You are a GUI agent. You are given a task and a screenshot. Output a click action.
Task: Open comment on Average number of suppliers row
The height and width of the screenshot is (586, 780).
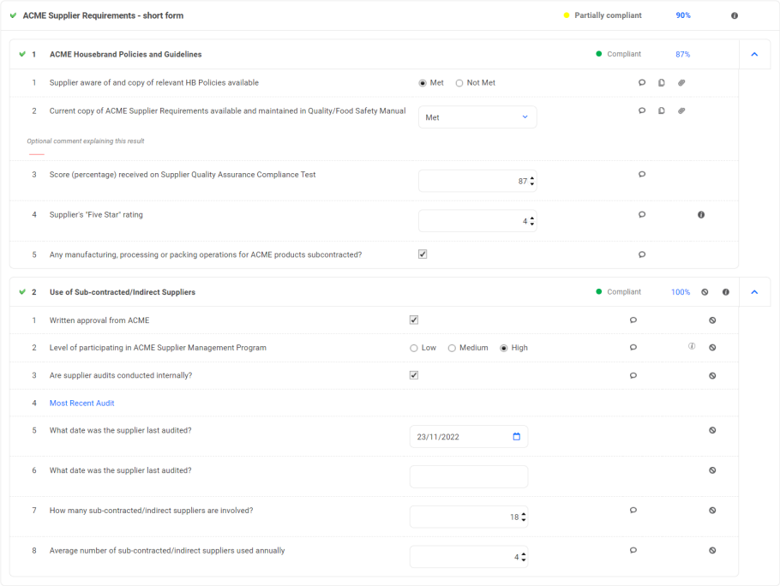[x=633, y=551]
